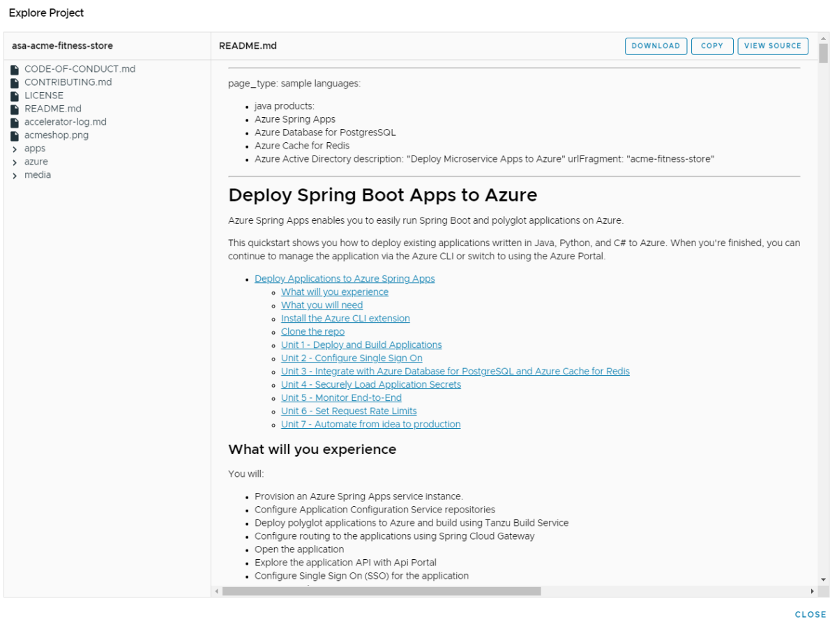The image size is (837, 624).
Task: Click the COPY button
Action: (x=712, y=46)
